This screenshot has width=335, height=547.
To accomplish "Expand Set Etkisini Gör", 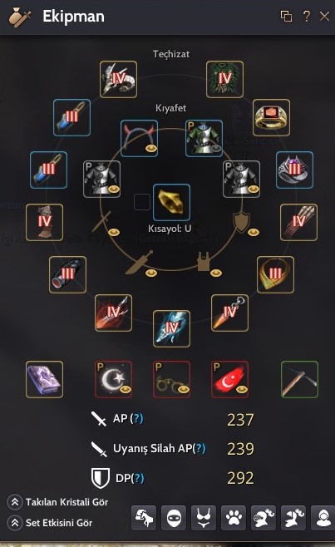I will pos(50,523).
